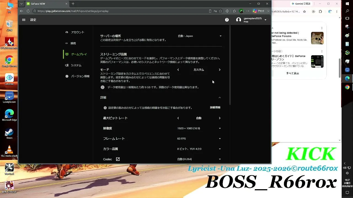Open the LetsView desktop shortcut
The width and height of the screenshot is (353, 198).
[x=9, y=79]
